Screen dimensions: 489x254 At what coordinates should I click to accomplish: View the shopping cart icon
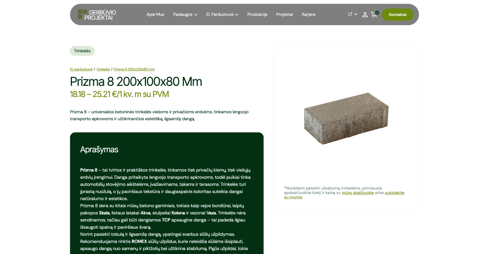coord(374,14)
